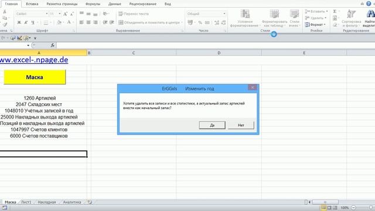Open the Разметка страницы ribbon tab
The height and width of the screenshot is (211, 375).
point(62,4)
